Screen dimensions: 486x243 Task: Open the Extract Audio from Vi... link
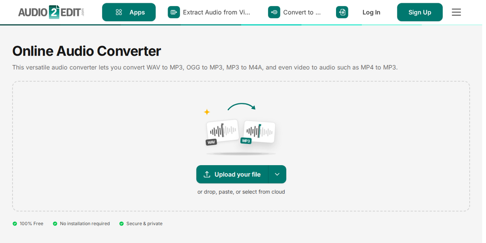(x=216, y=12)
